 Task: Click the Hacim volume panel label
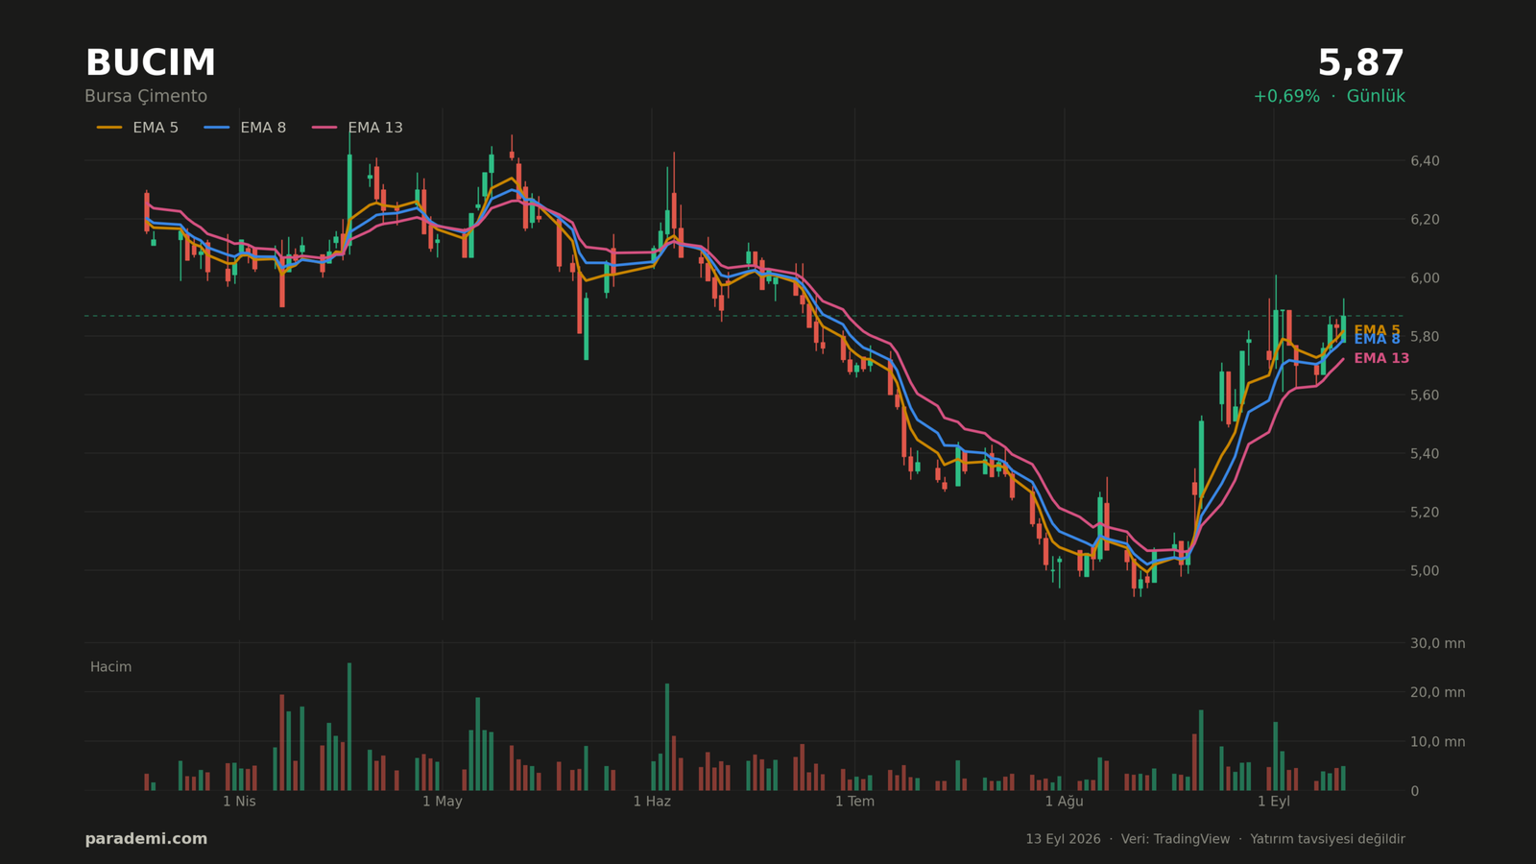coord(110,667)
